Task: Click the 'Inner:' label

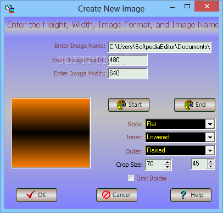Action: click(x=135, y=137)
